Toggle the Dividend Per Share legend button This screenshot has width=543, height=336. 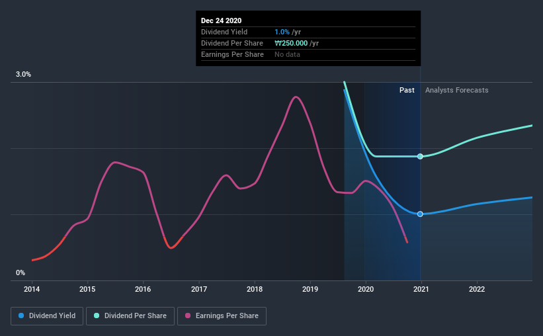coord(130,316)
